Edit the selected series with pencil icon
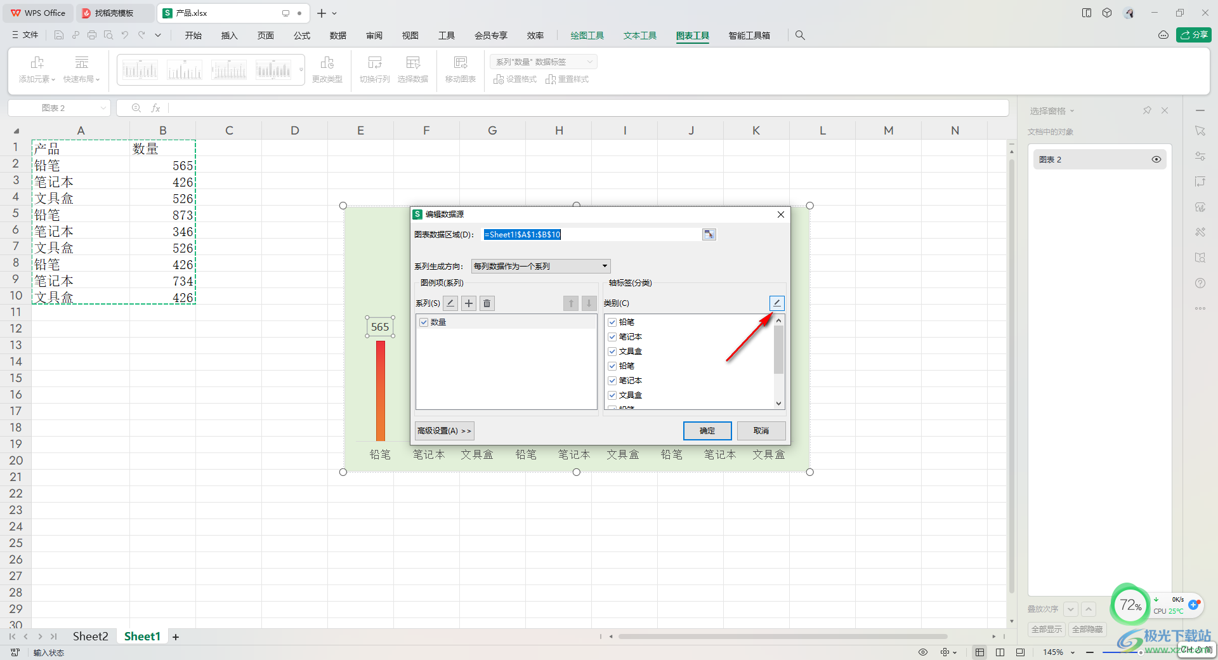This screenshot has height=660, width=1218. [450, 303]
